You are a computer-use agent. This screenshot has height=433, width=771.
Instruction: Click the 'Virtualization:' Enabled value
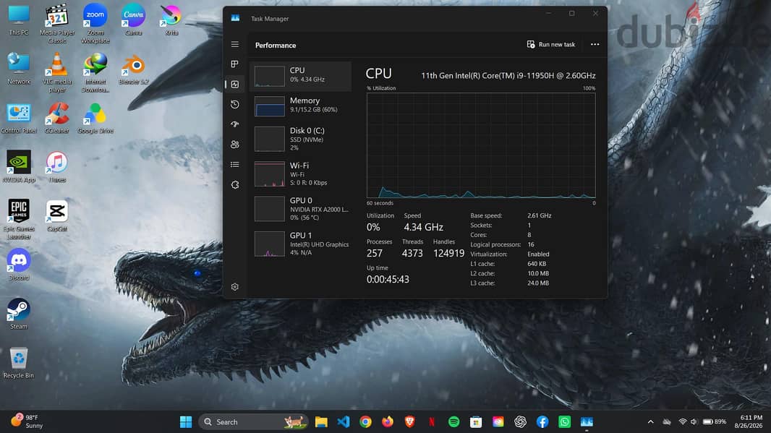(x=538, y=254)
